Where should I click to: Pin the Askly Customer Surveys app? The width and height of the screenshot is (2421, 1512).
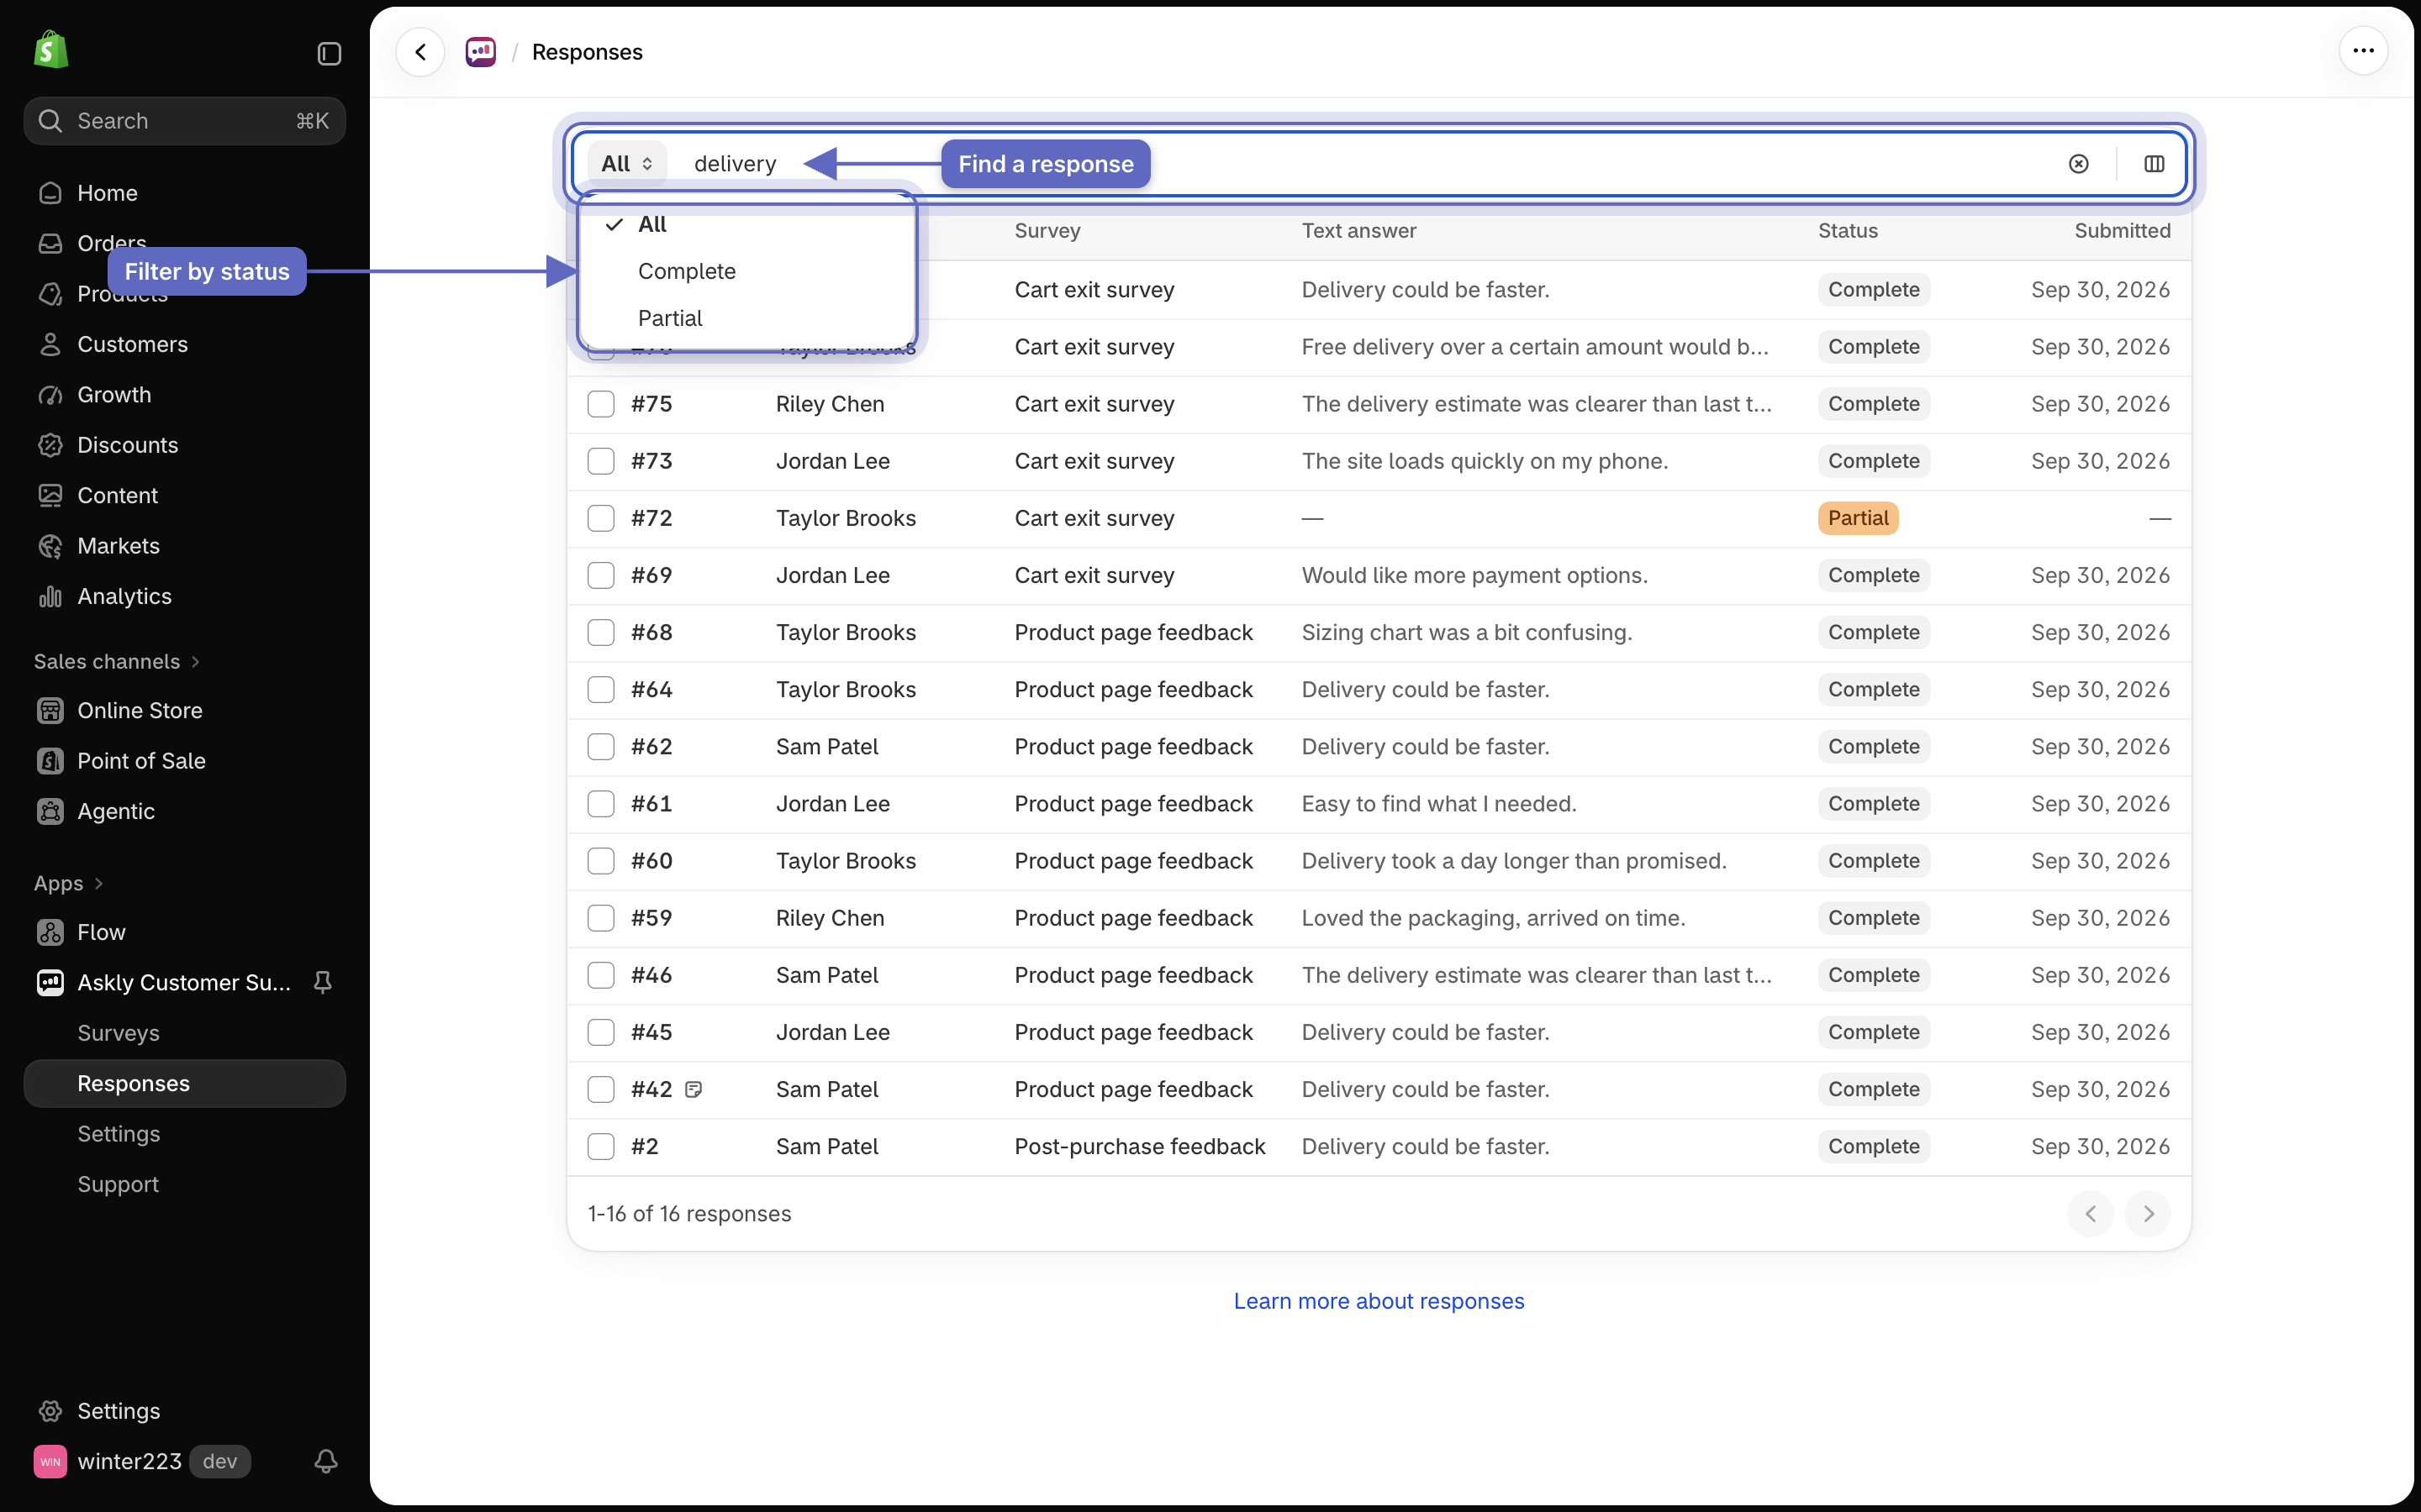(322, 983)
